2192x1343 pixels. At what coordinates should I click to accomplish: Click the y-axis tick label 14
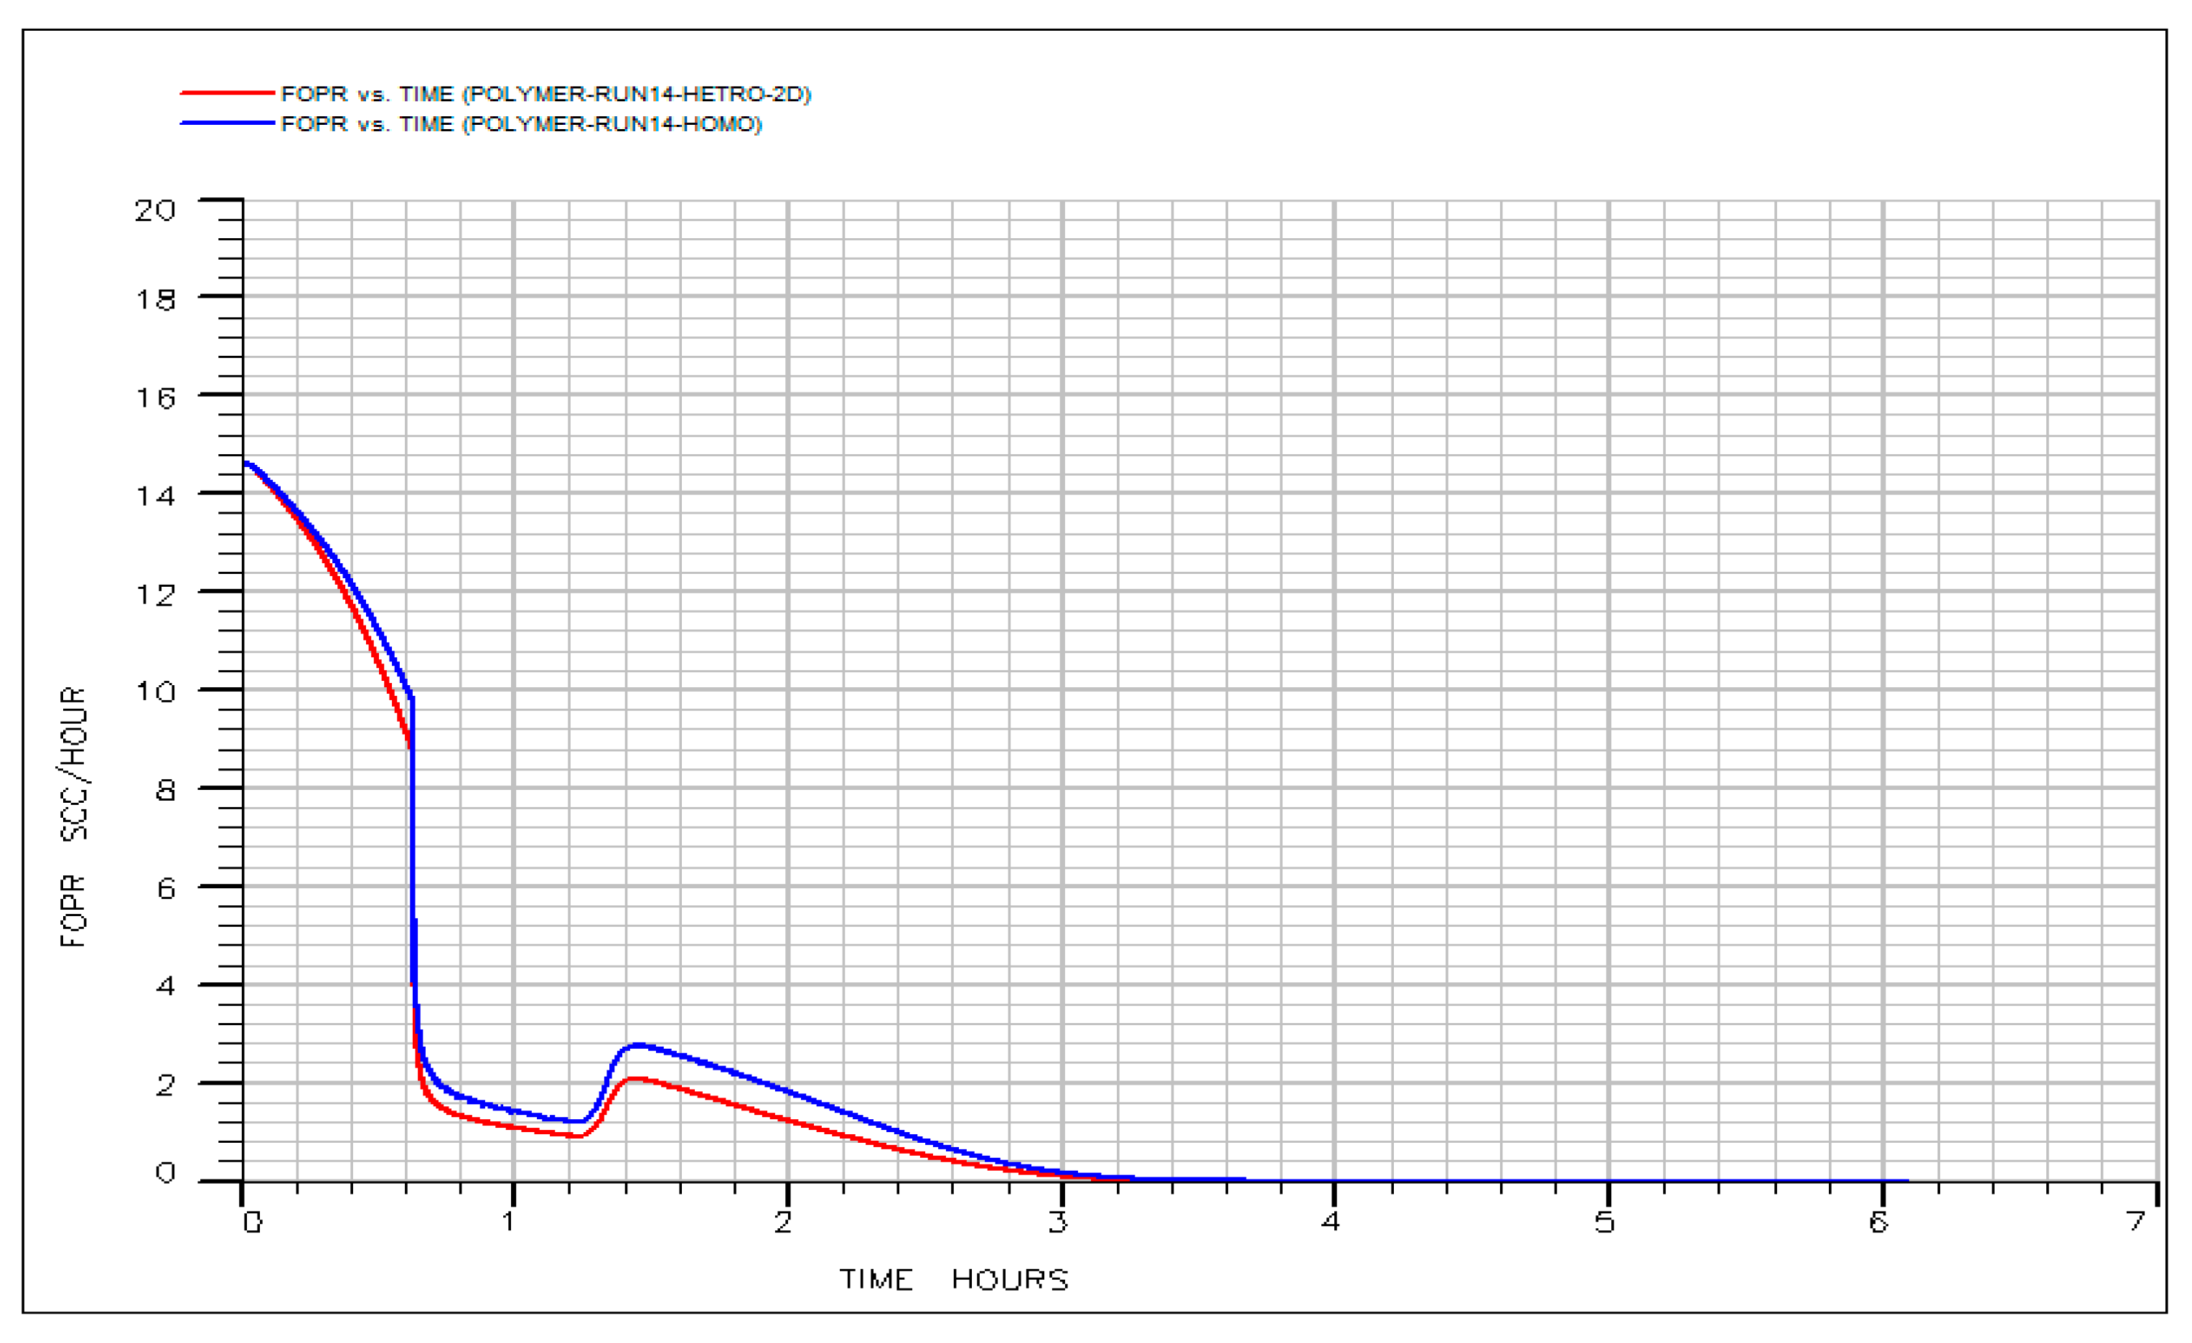point(155,496)
